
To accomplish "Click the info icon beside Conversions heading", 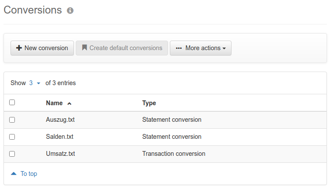I will point(70,10).
